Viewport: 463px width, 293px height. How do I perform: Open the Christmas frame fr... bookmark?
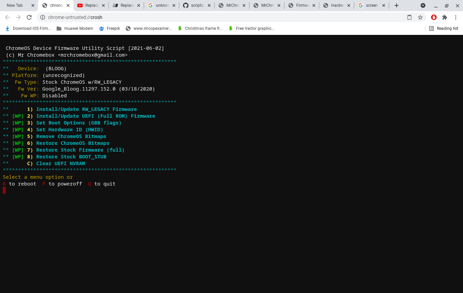tap(200, 28)
